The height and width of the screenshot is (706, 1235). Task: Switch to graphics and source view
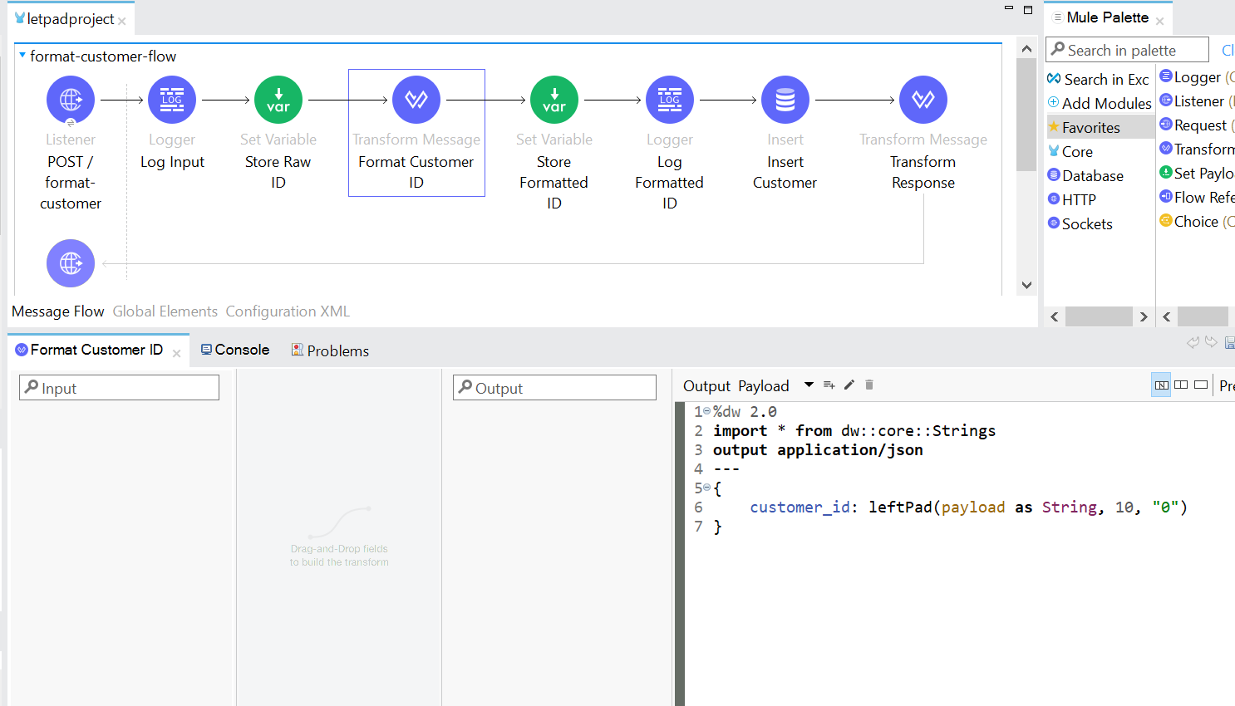[1161, 385]
